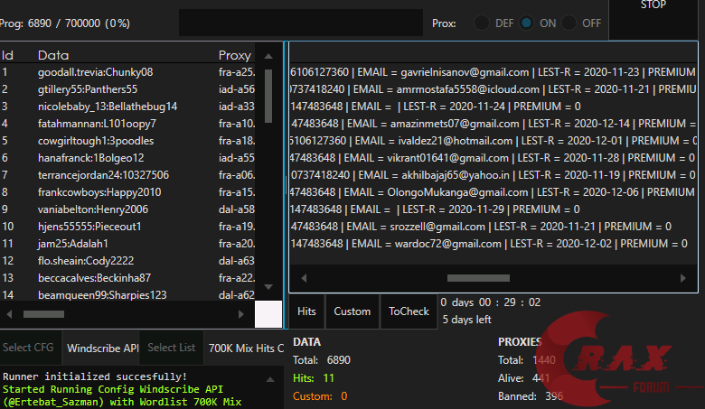Click the Data column header
705x409 pixels.
53,55
